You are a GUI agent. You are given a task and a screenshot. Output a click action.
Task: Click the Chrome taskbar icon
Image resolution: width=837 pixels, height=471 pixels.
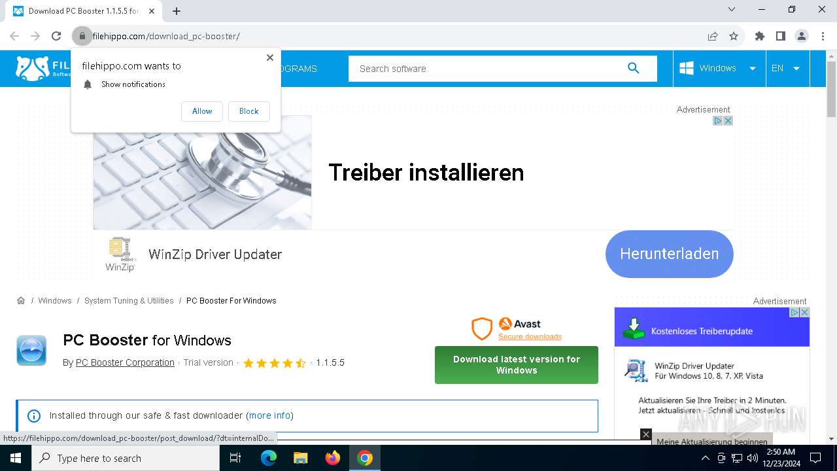[365, 458]
